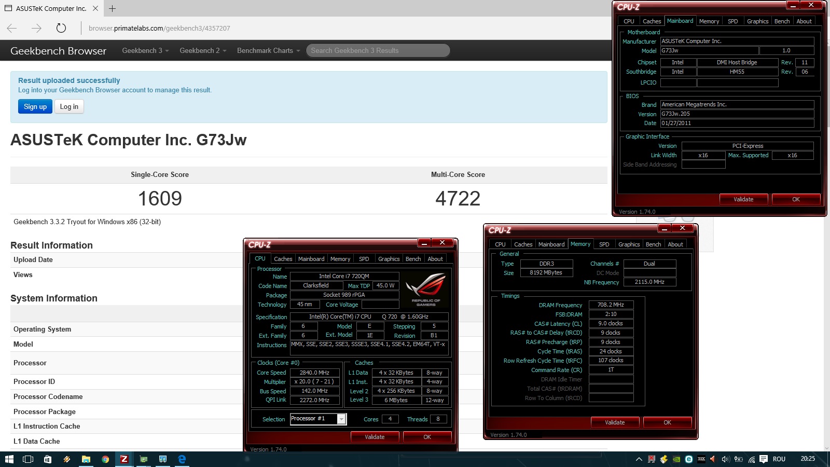Open the Windows Store taskbar icon
The image size is (830, 467).
coord(47,459)
